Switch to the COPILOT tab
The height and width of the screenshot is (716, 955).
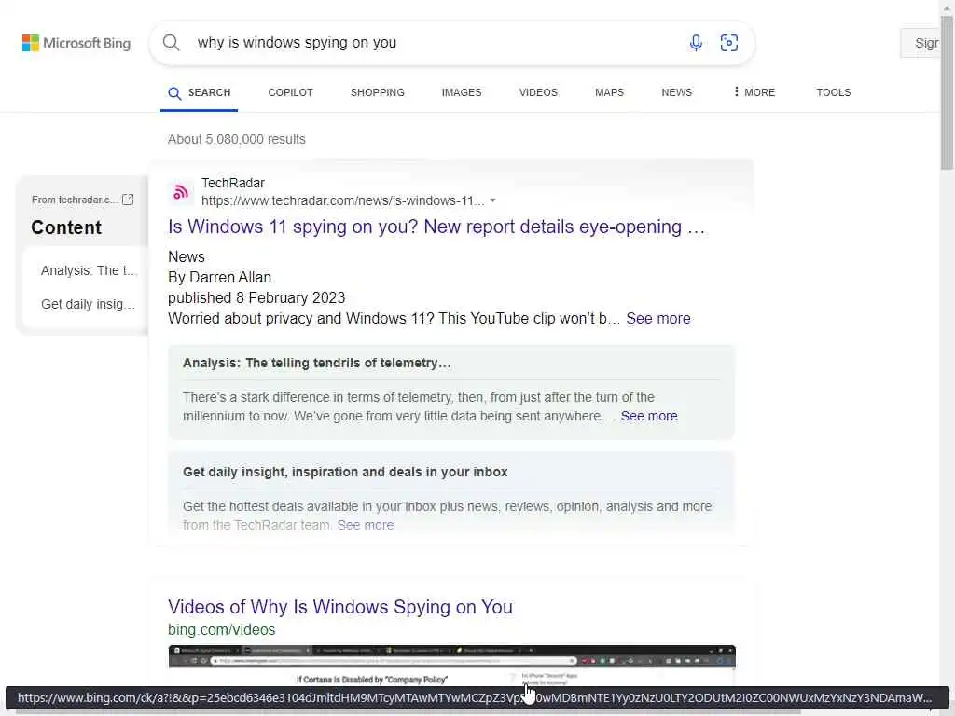[291, 92]
